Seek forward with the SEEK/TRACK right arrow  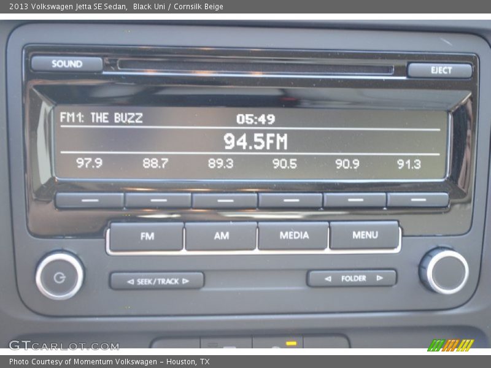coord(186,281)
